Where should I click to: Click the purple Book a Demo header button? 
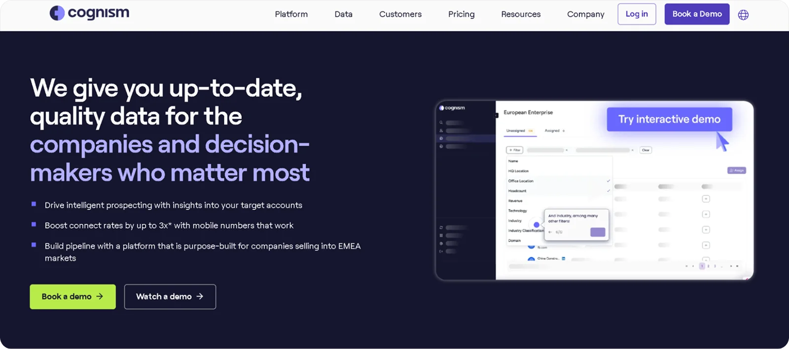click(697, 14)
